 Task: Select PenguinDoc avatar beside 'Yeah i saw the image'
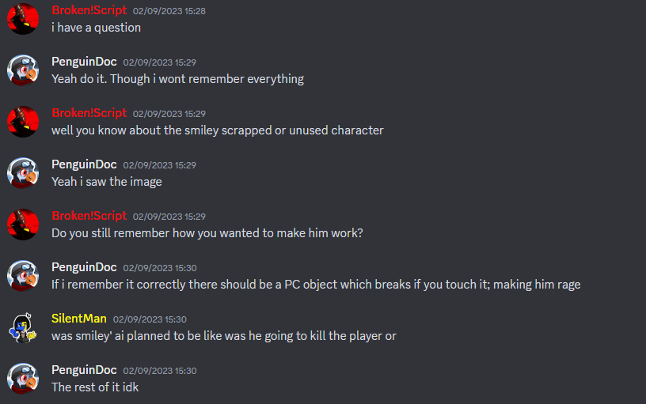(23, 173)
